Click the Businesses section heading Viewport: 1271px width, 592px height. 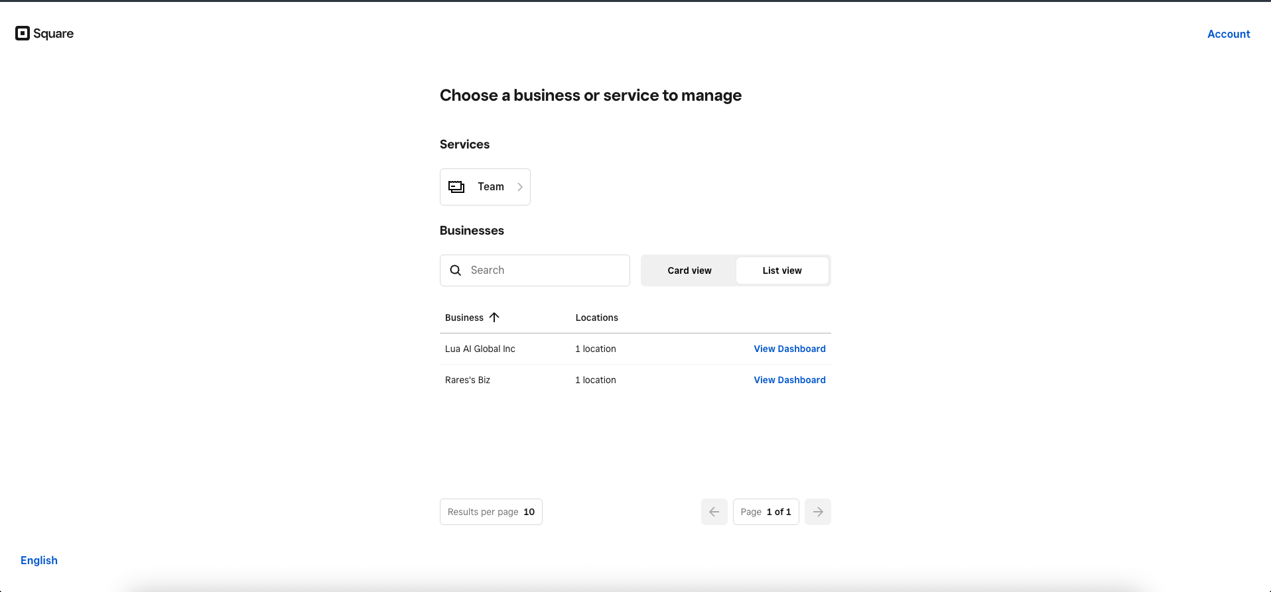click(472, 231)
